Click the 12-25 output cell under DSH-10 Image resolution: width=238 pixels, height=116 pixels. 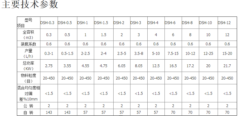208,54
